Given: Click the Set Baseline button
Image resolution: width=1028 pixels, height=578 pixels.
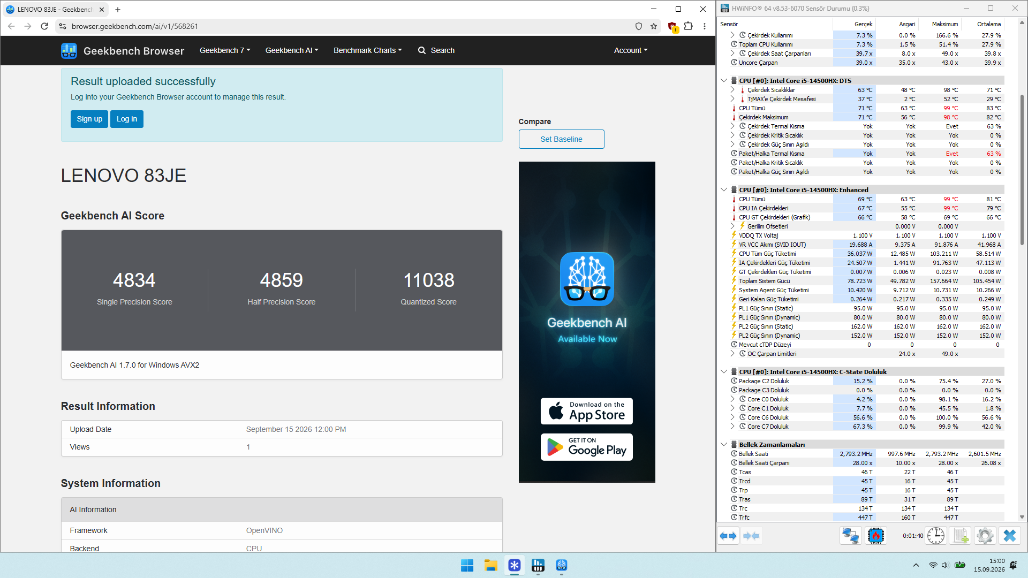Looking at the screenshot, I should (x=561, y=139).
